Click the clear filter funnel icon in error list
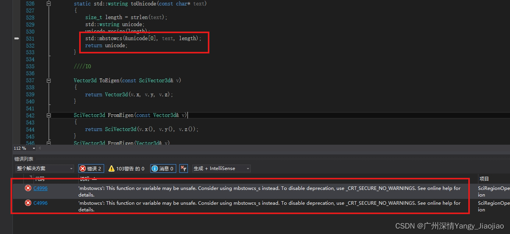The image size is (510, 234). (184, 168)
